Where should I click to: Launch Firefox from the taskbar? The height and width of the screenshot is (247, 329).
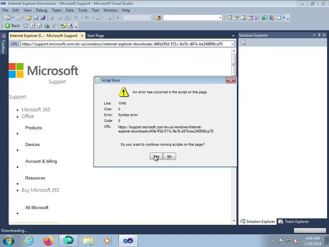pyautogui.click(x=49, y=241)
